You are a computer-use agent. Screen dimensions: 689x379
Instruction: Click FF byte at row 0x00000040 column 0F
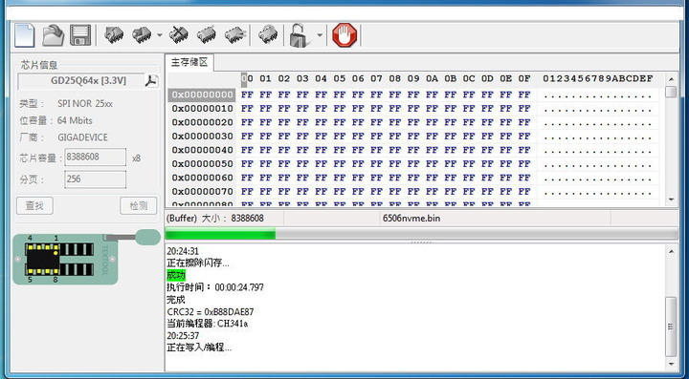coord(524,150)
